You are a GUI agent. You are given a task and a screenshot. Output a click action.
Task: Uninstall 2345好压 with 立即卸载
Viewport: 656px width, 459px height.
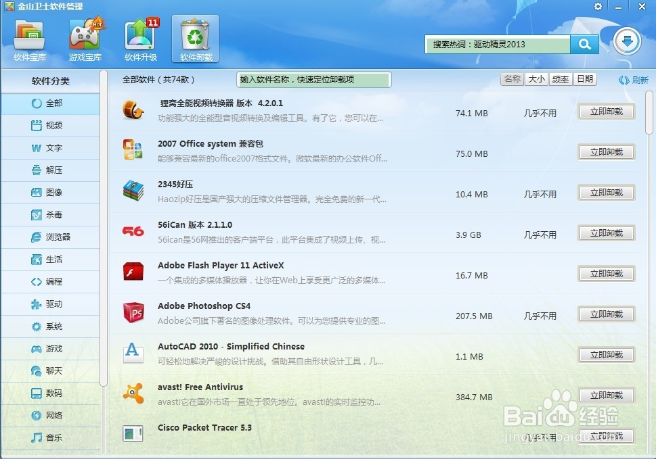click(x=606, y=193)
